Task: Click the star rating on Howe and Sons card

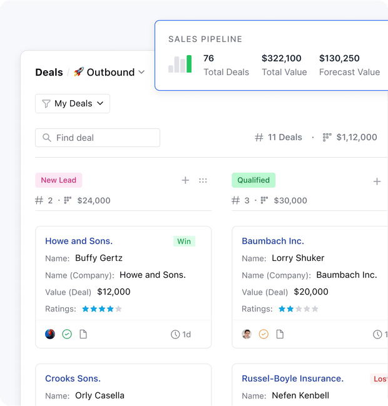Action: [101, 309]
